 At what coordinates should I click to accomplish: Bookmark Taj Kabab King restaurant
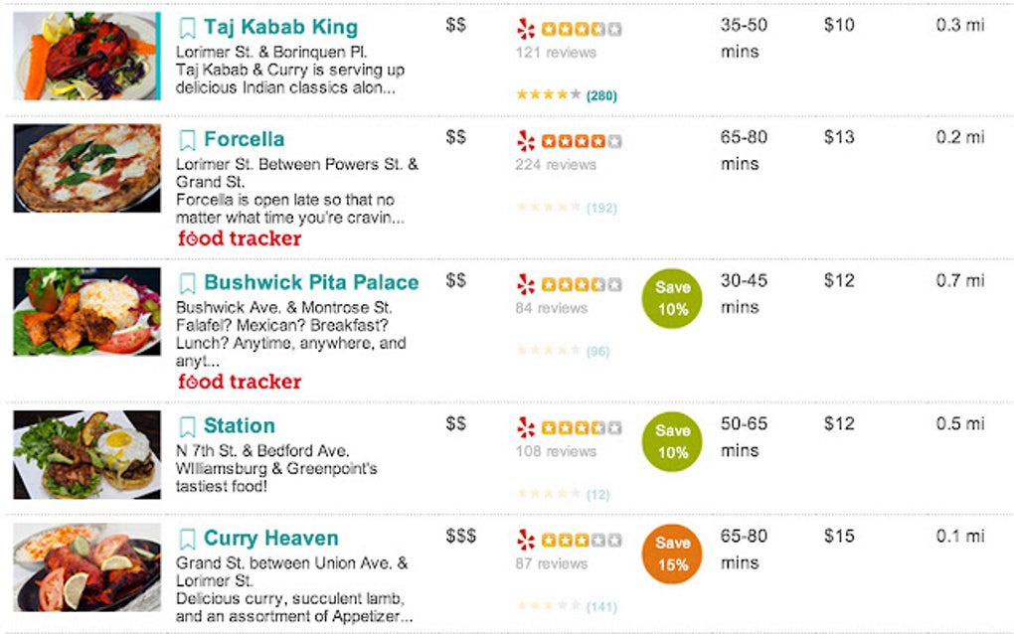click(x=187, y=28)
